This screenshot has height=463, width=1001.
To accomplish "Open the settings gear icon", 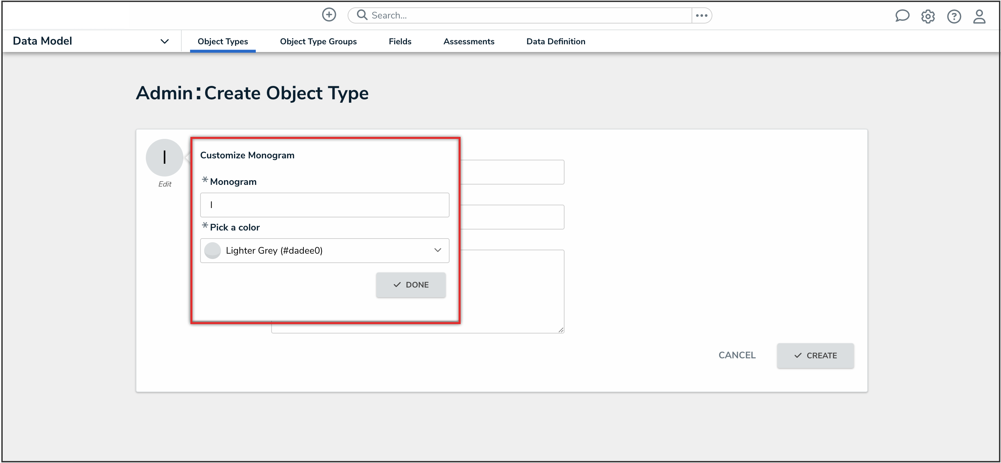I will coord(928,16).
